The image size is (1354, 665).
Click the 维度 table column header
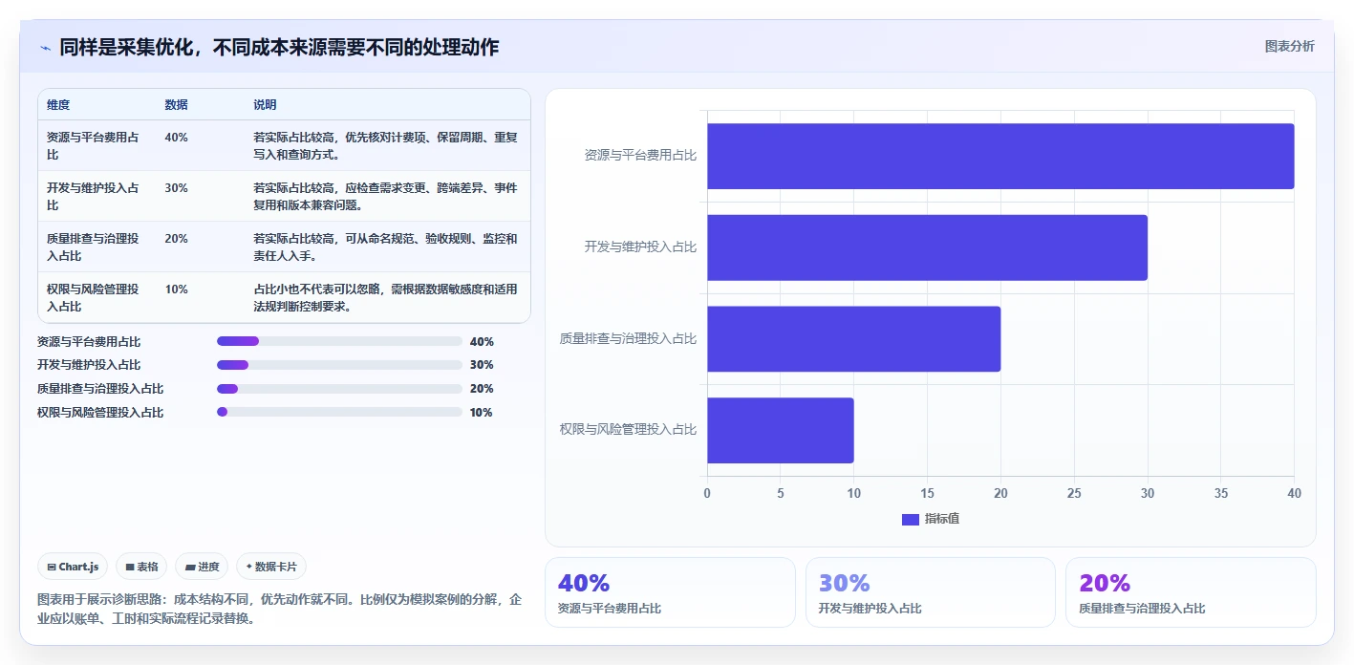click(x=58, y=105)
